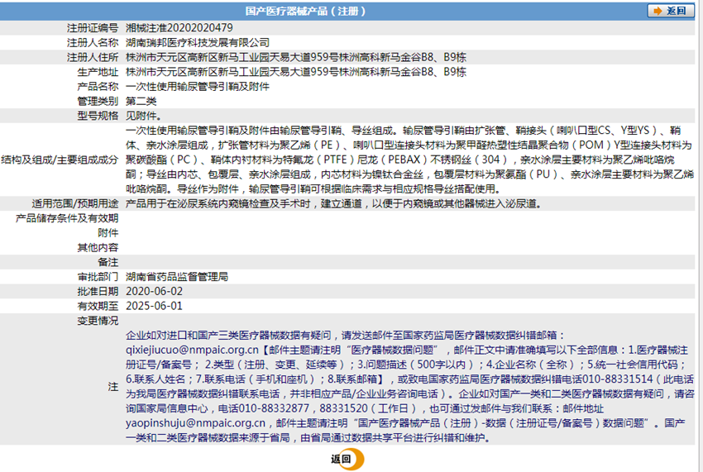Select the page title 国产医疗器械产品（注册）
The image size is (703, 472).
(x=306, y=11)
